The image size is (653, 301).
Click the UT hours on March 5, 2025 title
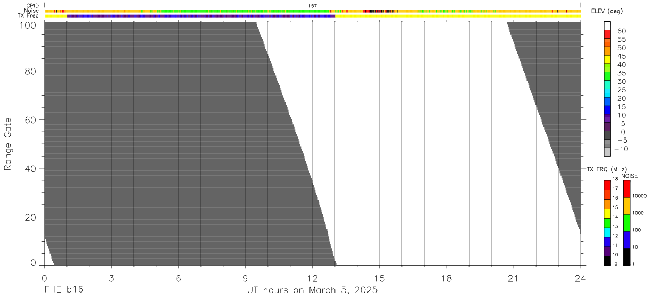pos(313,290)
